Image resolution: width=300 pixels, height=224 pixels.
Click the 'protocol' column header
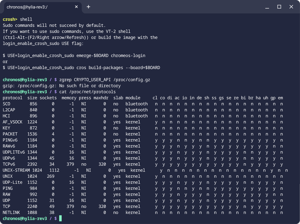pyautogui.click(x=12, y=98)
